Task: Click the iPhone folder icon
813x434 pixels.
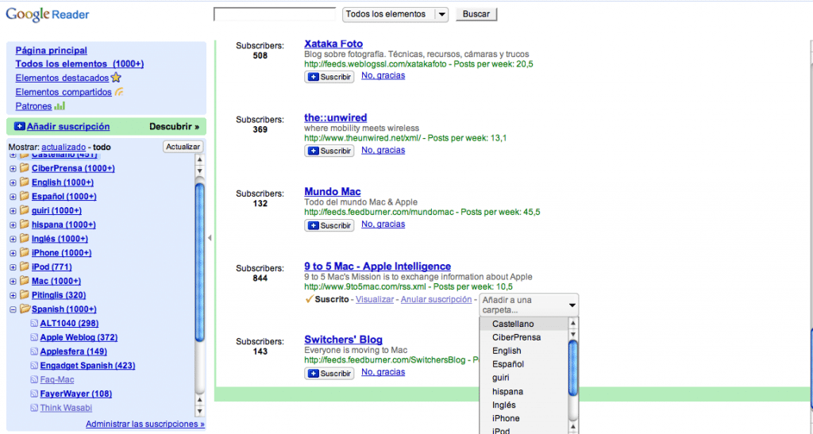Action: click(x=25, y=252)
